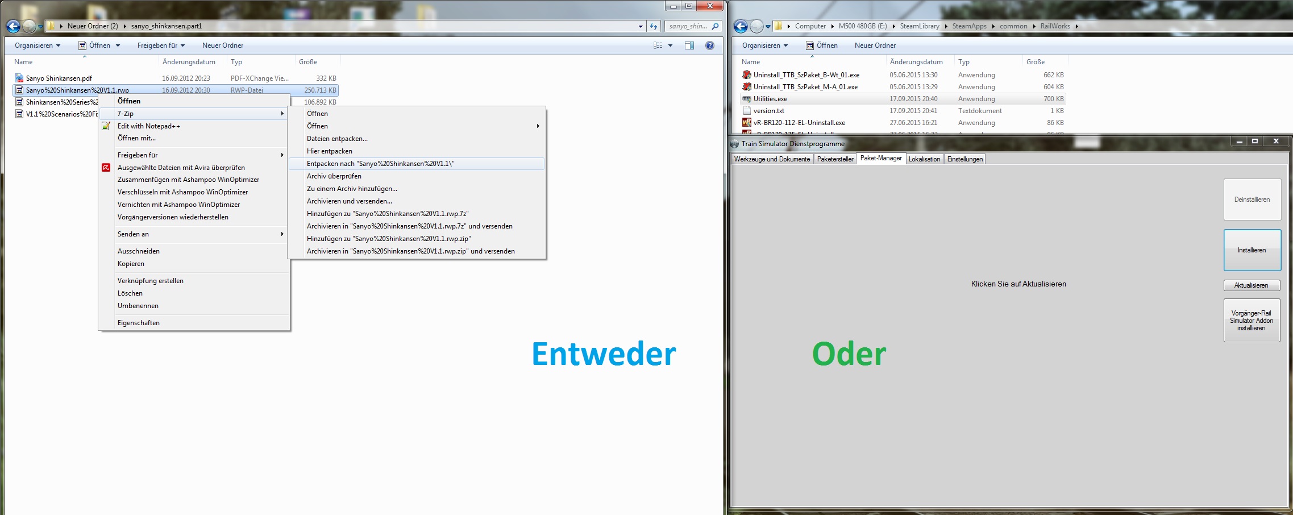Click the Öffnen toolbar icon in RailWorks window
The height and width of the screenshot is (515, 1293).
[x=810, y=45]
